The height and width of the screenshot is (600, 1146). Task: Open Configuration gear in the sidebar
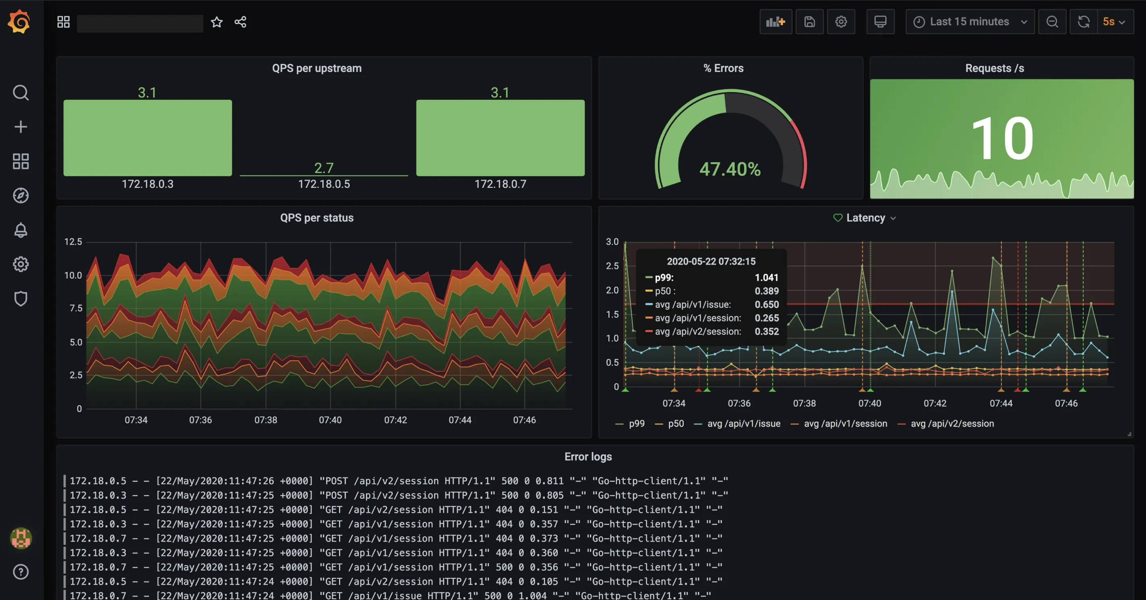pos(21,264)
